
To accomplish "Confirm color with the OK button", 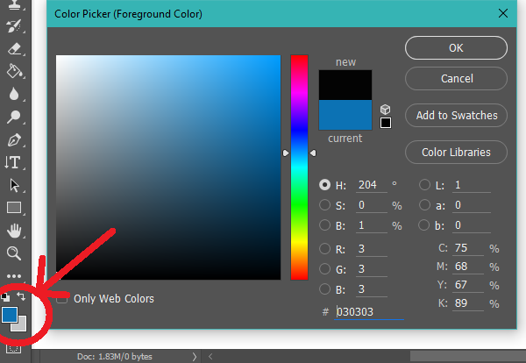I will [456, 48].
